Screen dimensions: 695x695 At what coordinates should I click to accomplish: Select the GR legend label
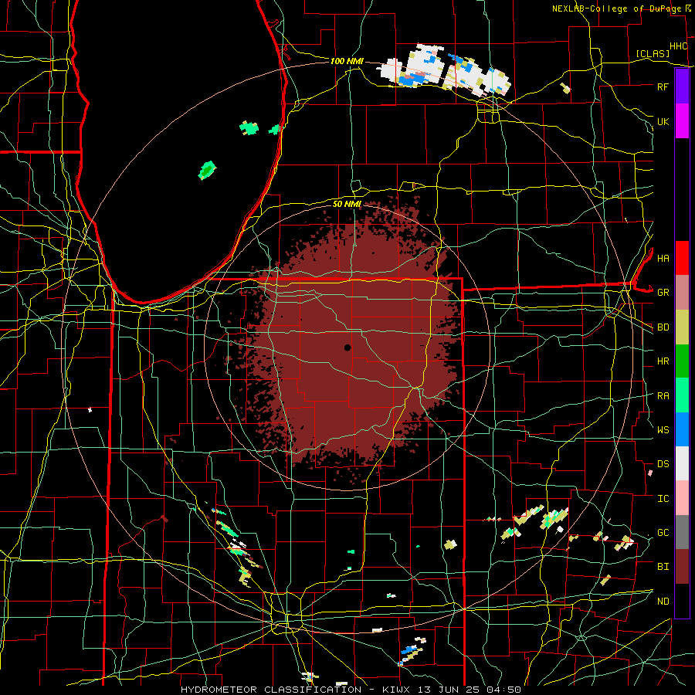pyautogui.click(x=663, y=293)
